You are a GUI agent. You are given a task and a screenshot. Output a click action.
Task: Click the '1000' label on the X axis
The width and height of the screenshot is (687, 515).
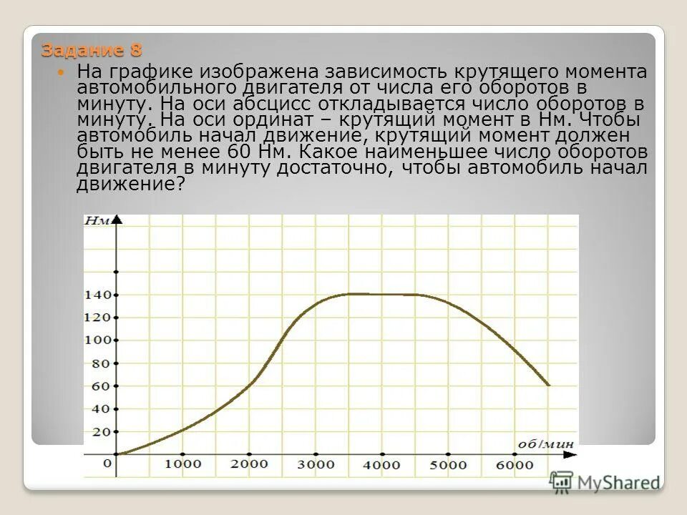pyautogui.click(x=183, y=463)
